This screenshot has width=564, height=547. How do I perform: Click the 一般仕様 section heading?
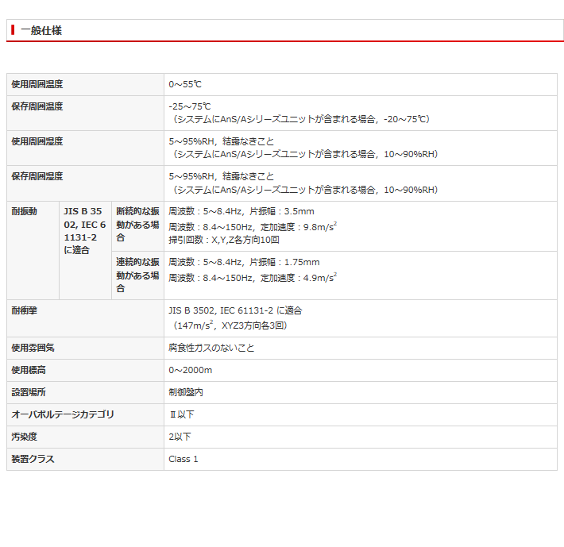click(41, 30)
